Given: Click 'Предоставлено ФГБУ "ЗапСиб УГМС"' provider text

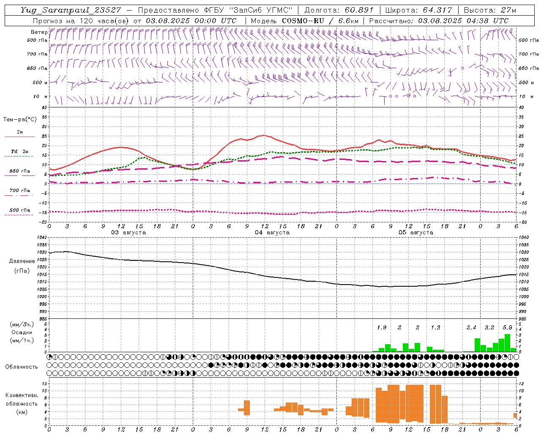Looking at the screenshot, I should tap(215, 10).
